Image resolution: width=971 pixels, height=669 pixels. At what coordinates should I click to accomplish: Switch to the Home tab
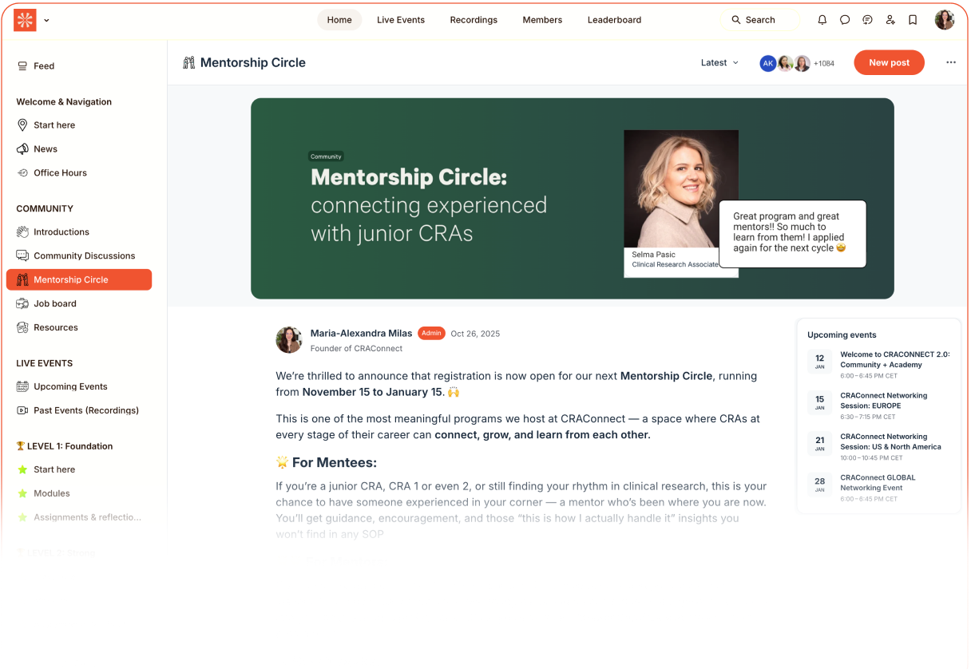pos(339,20)
